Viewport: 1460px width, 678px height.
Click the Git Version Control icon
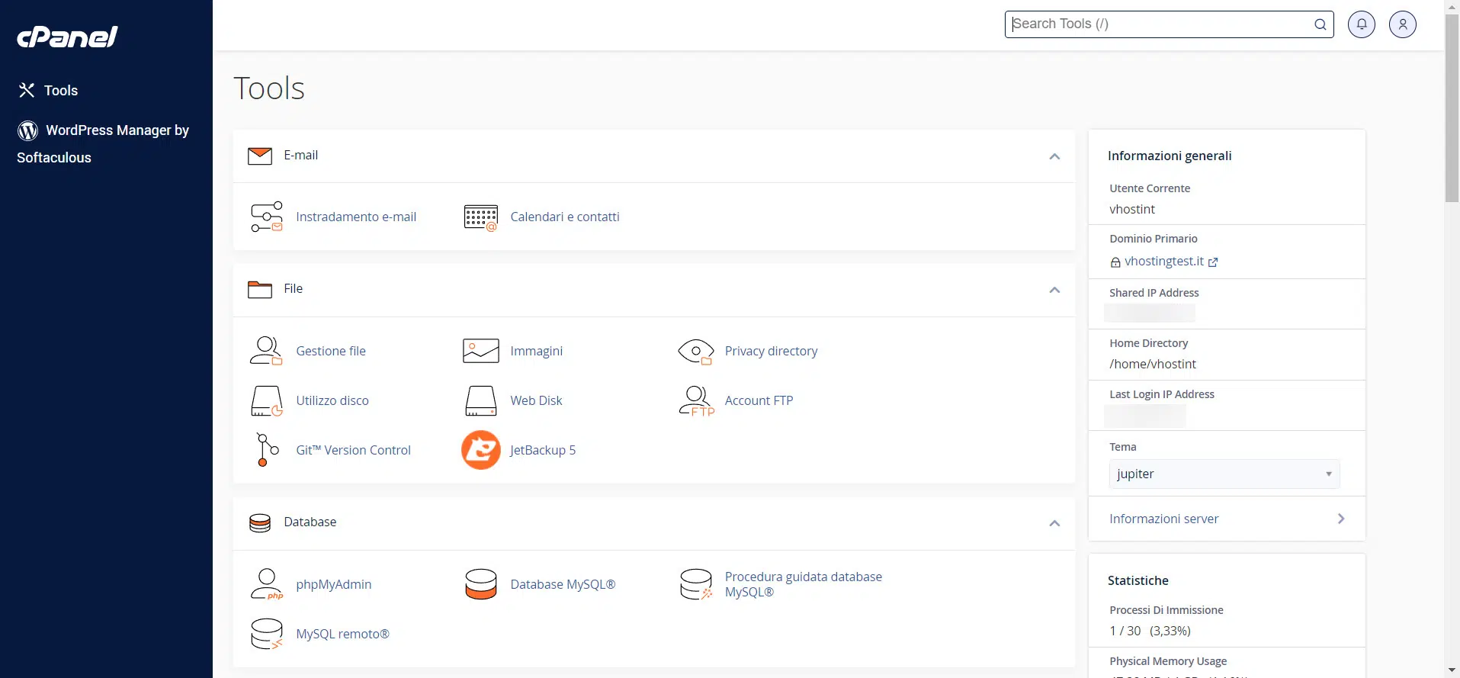coord(267,450)
